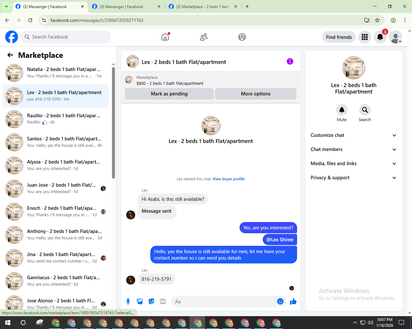Image resolution: width=412 pixels, height=329 pixels.
Task: Open Alyssa conversation in list
Action: [x=55, y=165]
